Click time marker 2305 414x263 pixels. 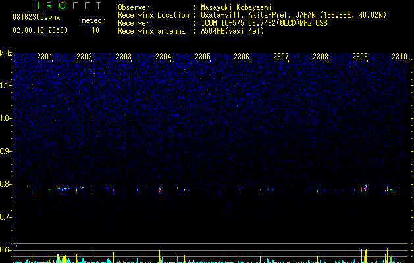click(x=203, y=57)
